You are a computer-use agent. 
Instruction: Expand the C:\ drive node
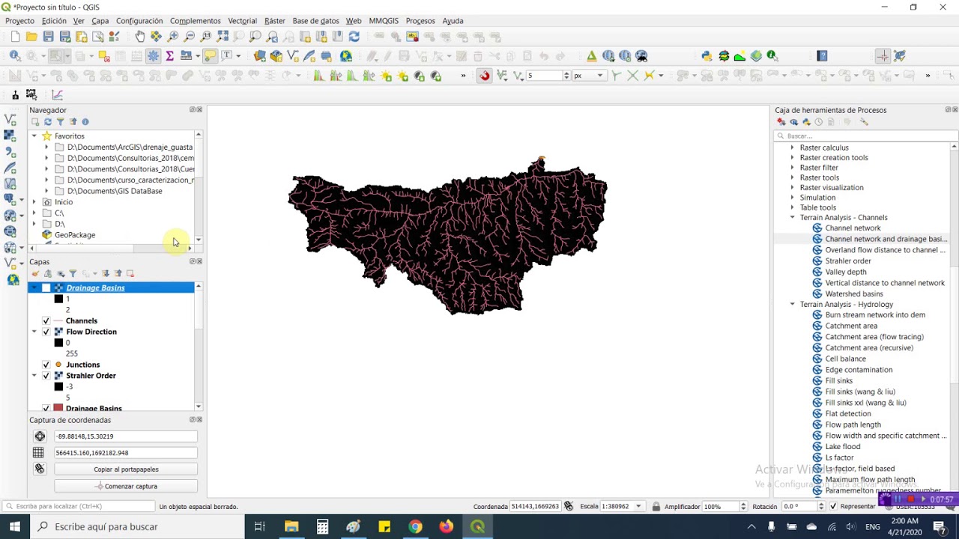pyautogui.click(x=34, y=213)
